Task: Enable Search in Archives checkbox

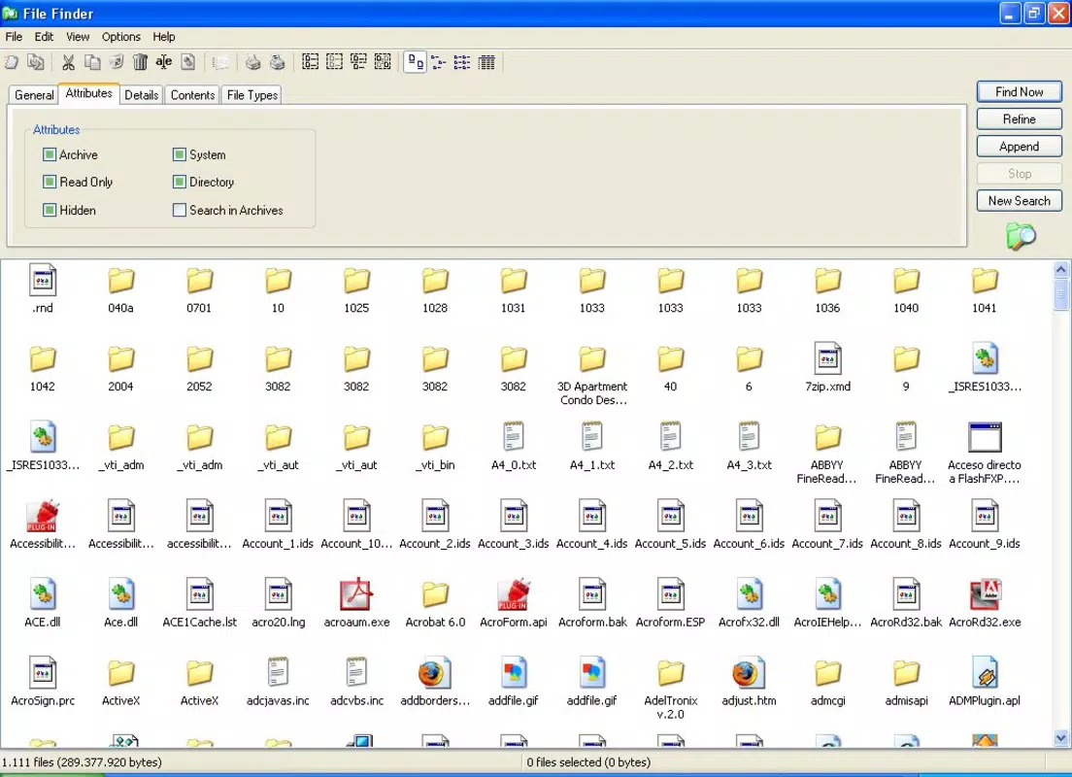Action: click(179, 210)
